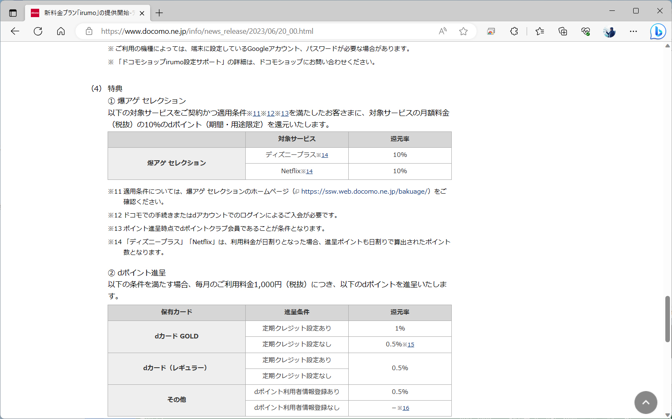Open Browser essentials heart icon

pyautogui.click(x=585, y=31)
